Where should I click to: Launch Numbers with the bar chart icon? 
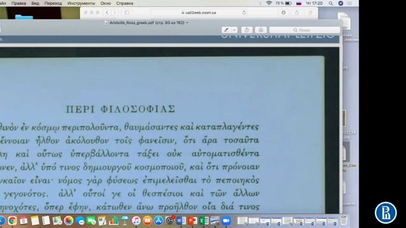point(114,220)
